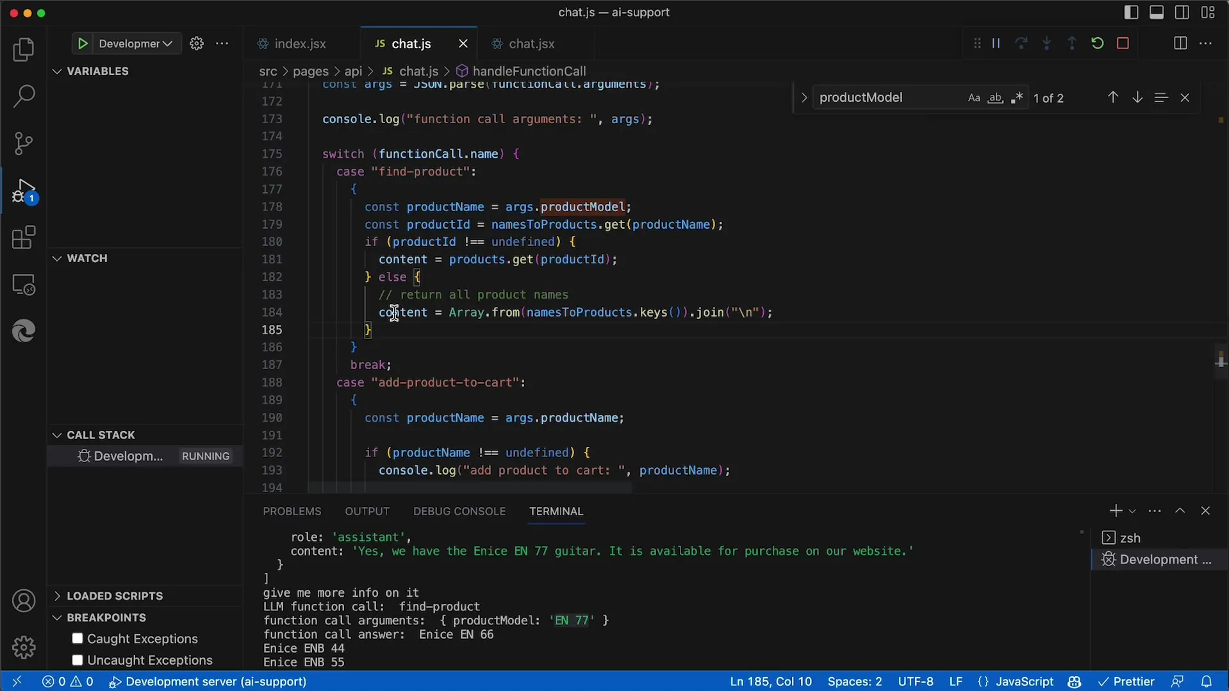Select the TERMINAL panel tab
Screen dimensions: 1229x691
click(x=556, y=512)
